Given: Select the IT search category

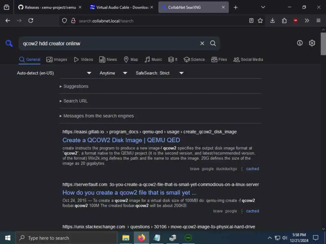Looking at the screenshot, I should coord(173,59).
